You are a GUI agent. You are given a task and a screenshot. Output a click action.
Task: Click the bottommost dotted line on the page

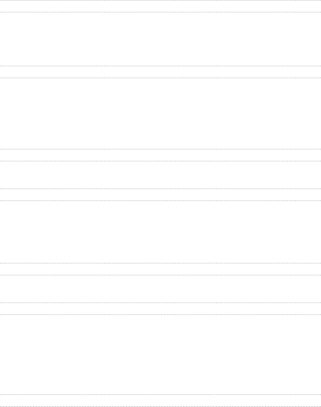[160, 406]
